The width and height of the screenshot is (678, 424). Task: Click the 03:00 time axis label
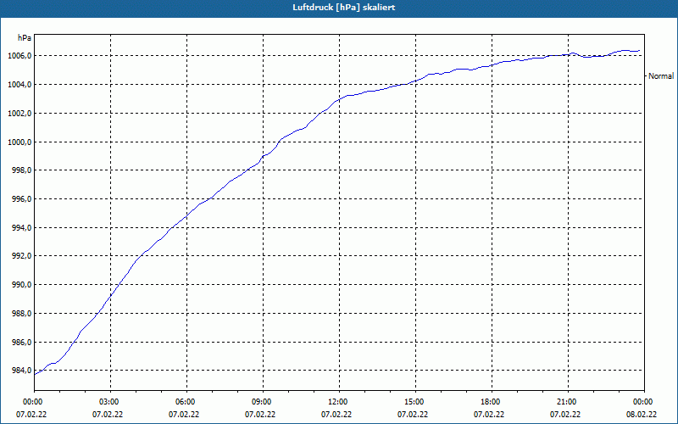(111, 402)
